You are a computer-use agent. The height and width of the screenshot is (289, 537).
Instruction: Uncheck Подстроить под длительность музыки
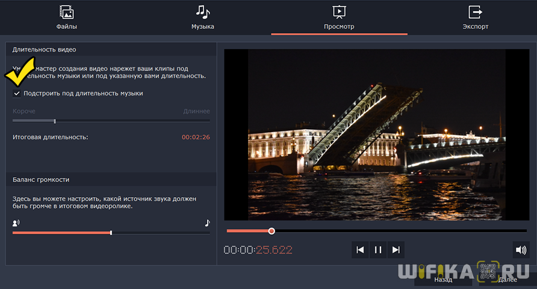tap(17, 94)
